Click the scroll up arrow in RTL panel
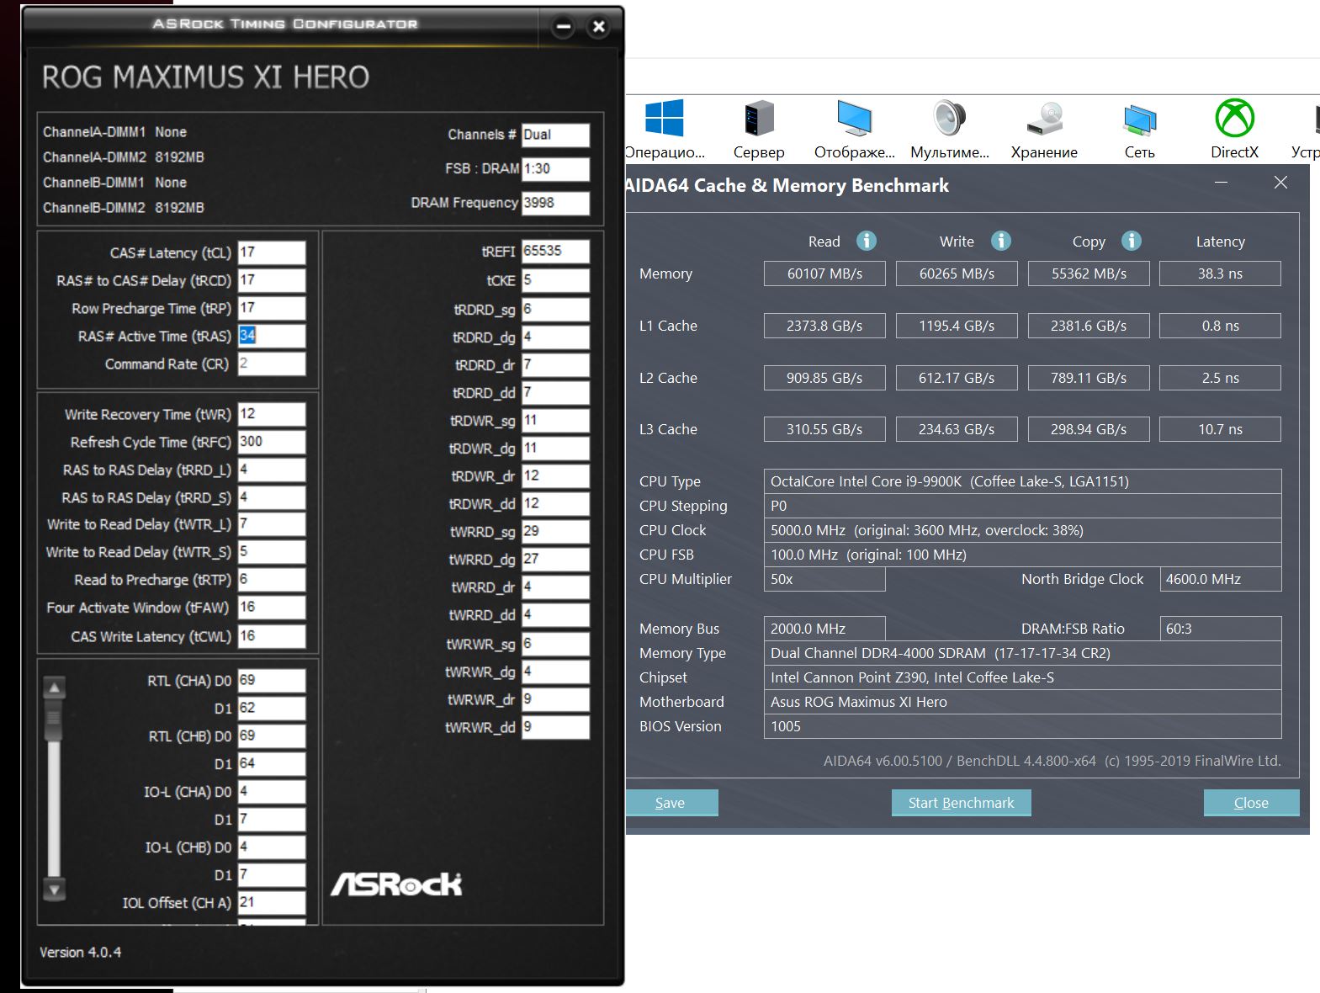 click(55, 688)
